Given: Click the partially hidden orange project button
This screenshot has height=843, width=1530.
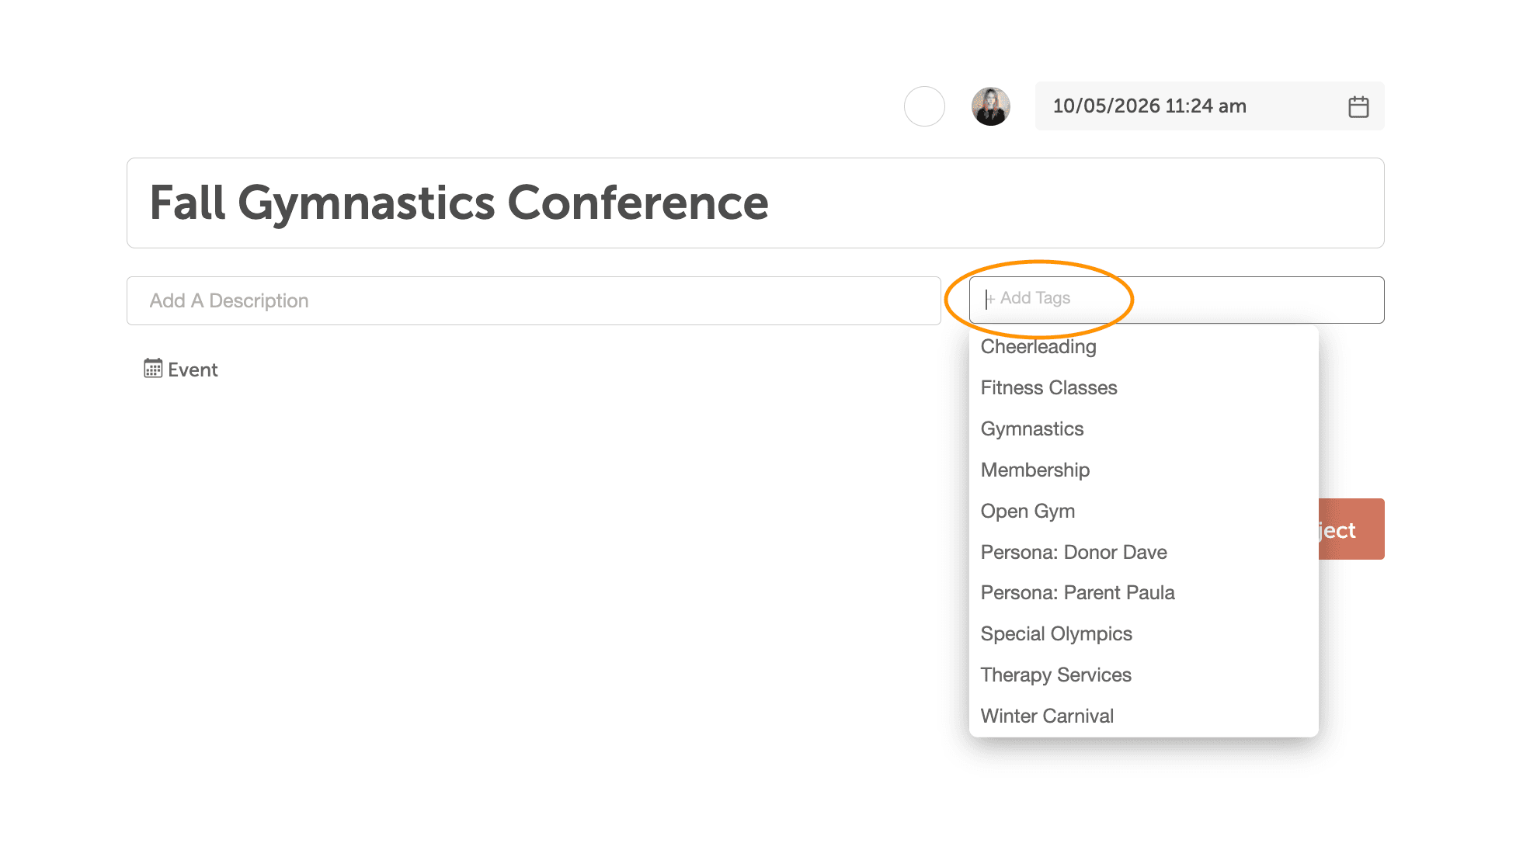Looking at the screenshot, I should [x=1351, y=529].
